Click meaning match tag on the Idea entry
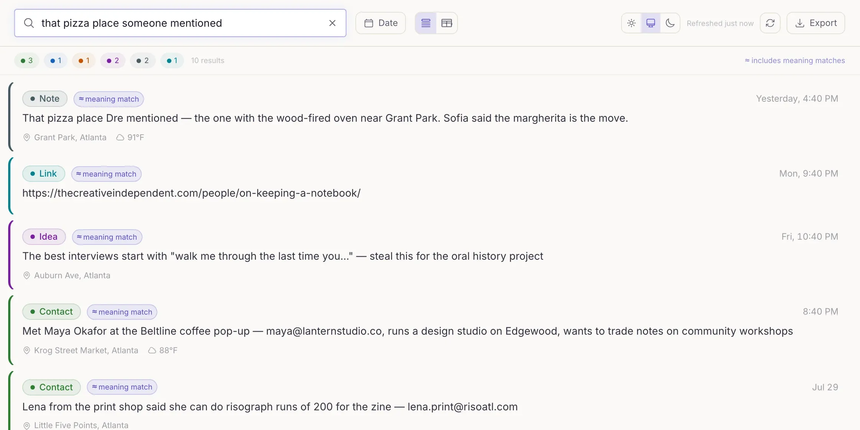The width and height of the screenshot is (860, 430). tap(107, 237)
